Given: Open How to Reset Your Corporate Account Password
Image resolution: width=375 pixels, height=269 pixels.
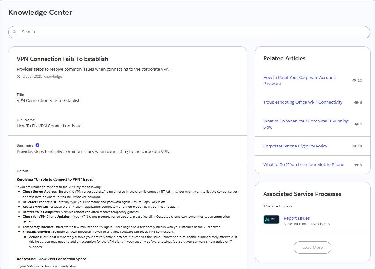Looking at the screenshot, I should (299, 80).
